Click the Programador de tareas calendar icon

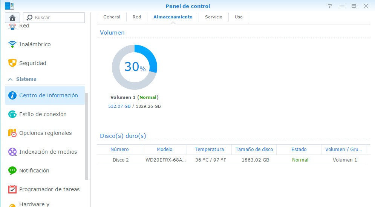point(12,189)
